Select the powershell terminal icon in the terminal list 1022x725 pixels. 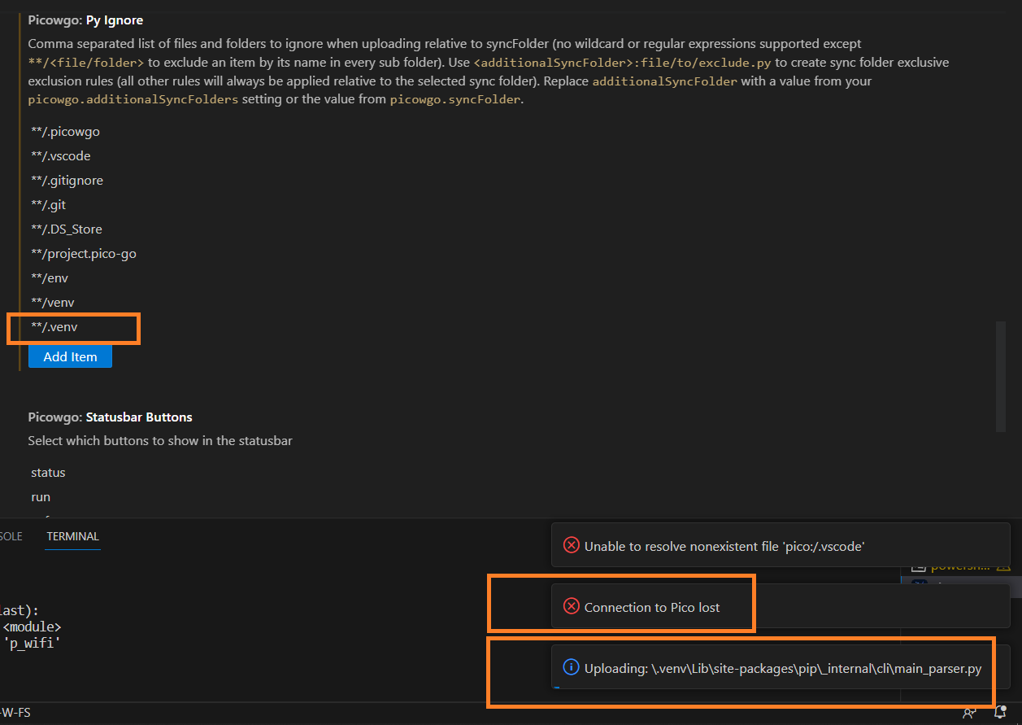(x=918, y=569)
